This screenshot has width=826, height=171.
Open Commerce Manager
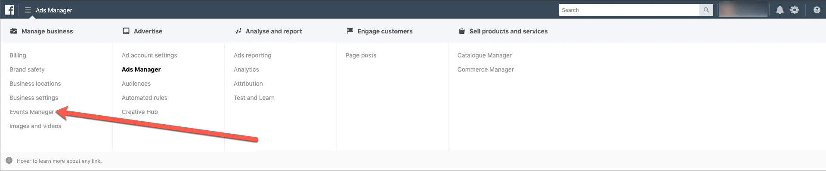tap(486, 69)
